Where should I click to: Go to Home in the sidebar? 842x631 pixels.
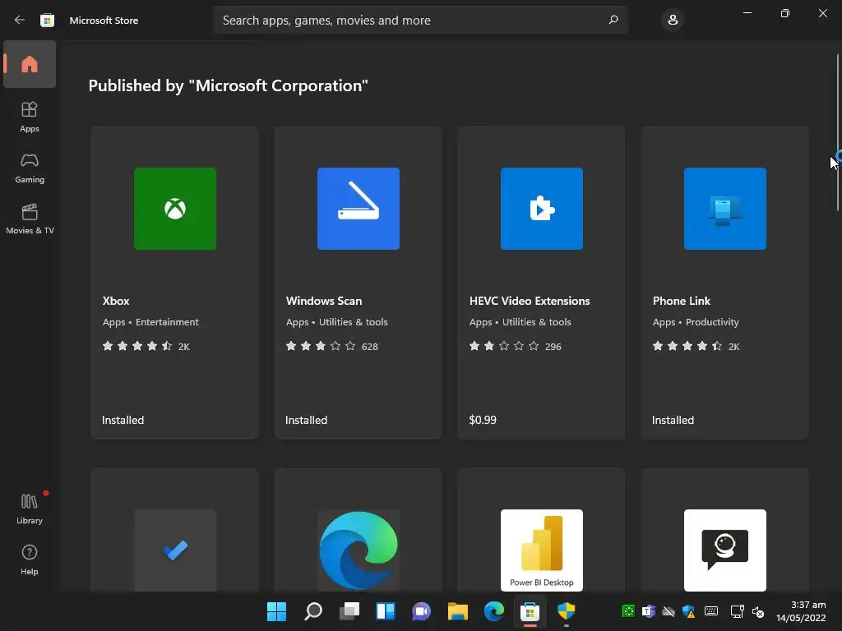30,64
